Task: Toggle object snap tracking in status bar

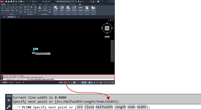Action: point(83,82)
